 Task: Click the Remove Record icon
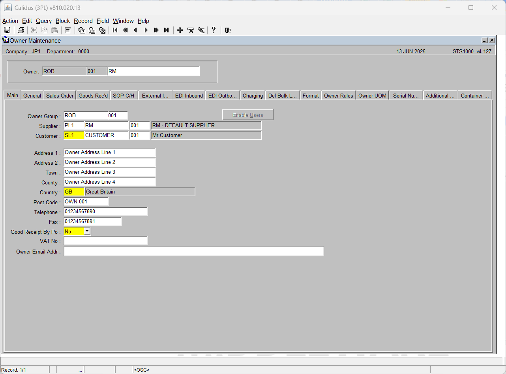coord(191,30)
